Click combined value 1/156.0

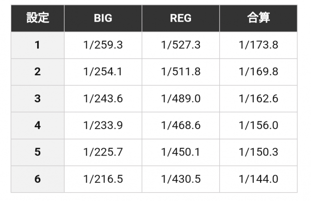coord(258,125)
